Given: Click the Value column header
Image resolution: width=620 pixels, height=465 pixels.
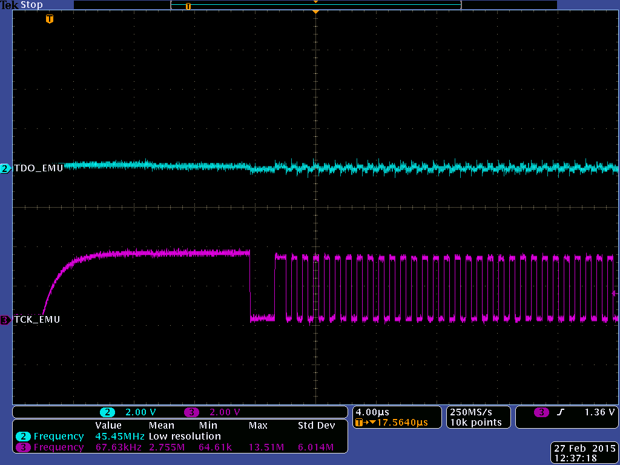Looking at the screenshot, I should click(108, 426).
